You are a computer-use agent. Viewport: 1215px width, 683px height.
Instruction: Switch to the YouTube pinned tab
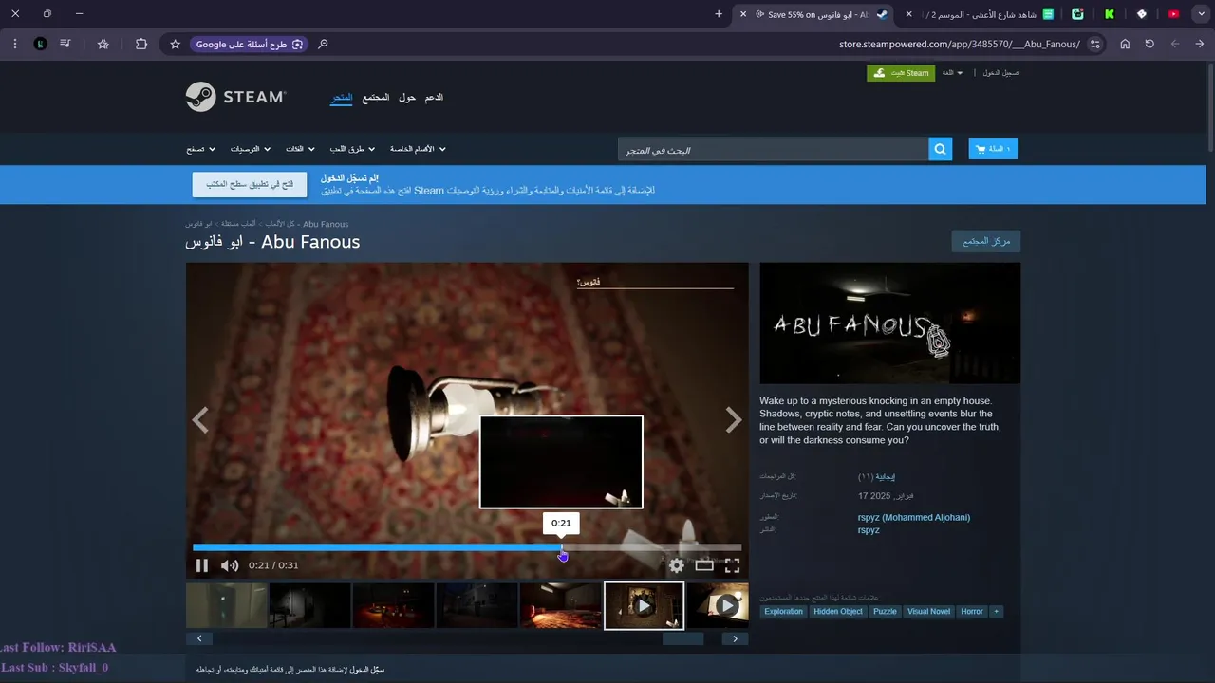pos(1173,14)
